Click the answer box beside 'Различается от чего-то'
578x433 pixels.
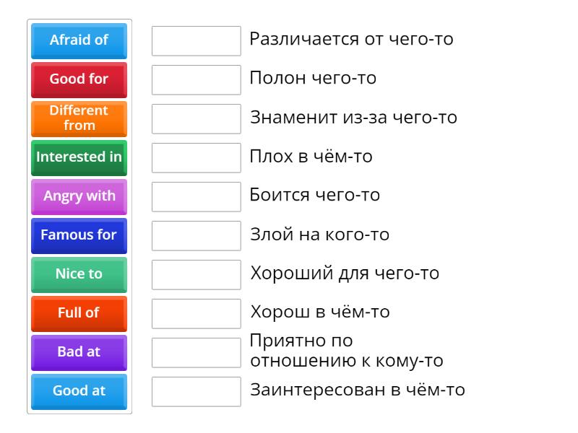pos(196,40)
